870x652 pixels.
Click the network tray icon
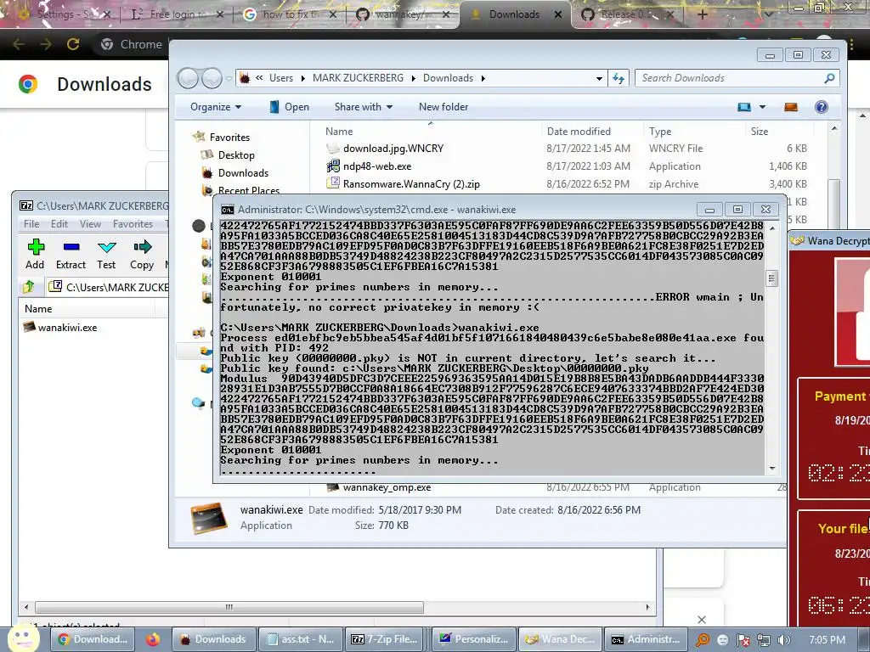pyautogui.click(x=764, y=640)
